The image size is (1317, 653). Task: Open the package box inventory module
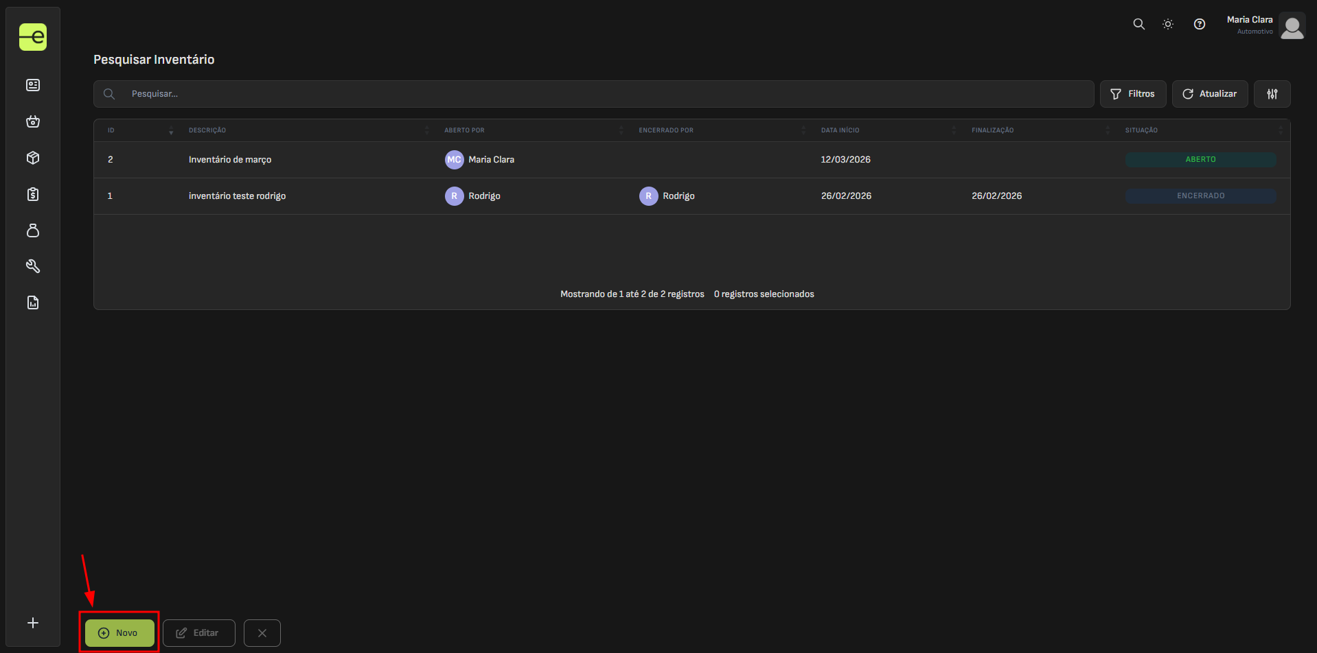tap(33, 158)
